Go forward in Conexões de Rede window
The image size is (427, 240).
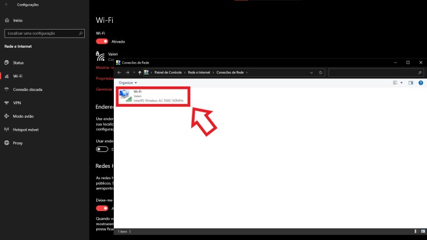(128, 73)
